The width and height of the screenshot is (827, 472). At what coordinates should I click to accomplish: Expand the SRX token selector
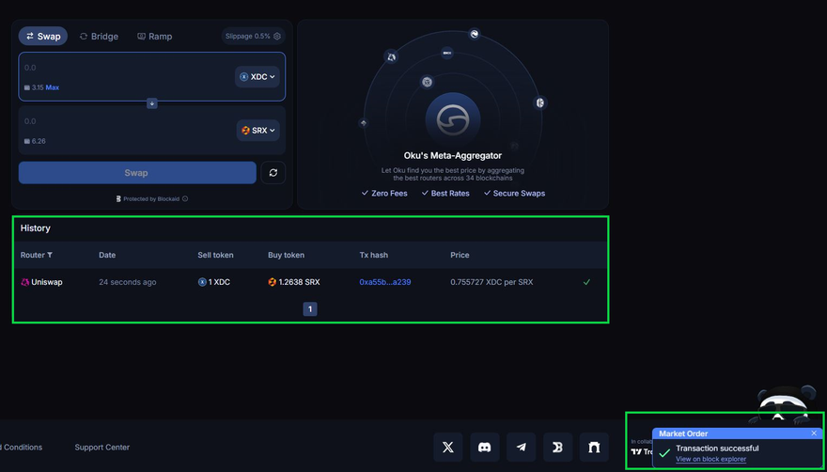coord(258,131)
